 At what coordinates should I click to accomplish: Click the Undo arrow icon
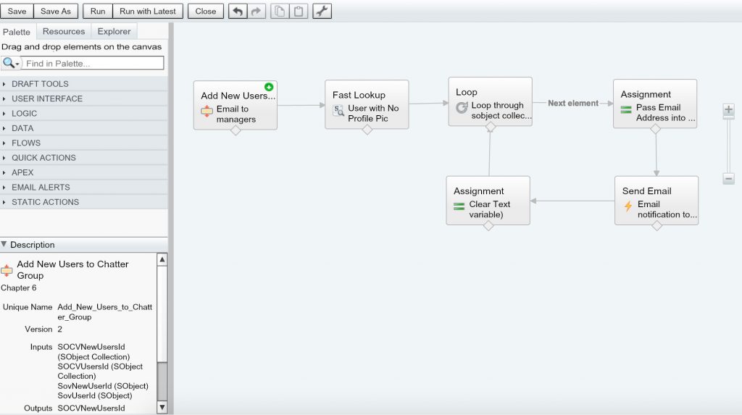tap(238, 12)
